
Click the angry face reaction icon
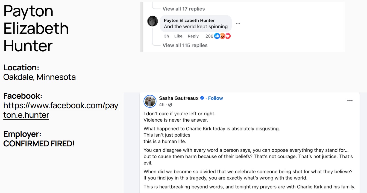[x=222, y=36]
